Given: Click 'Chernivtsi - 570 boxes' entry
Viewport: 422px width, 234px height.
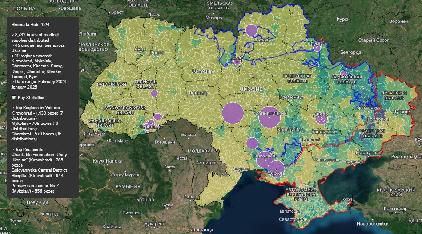Looking at the screenshot, I should [36, 136].
